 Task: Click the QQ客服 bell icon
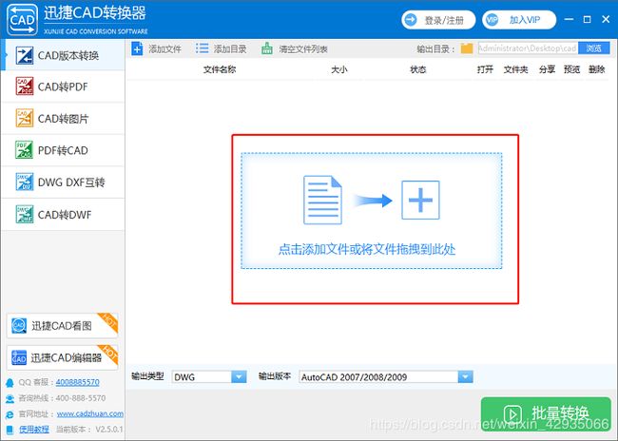click(x=10, y=382)
